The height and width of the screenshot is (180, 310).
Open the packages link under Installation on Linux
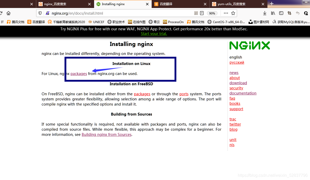(x=79, y=74)
